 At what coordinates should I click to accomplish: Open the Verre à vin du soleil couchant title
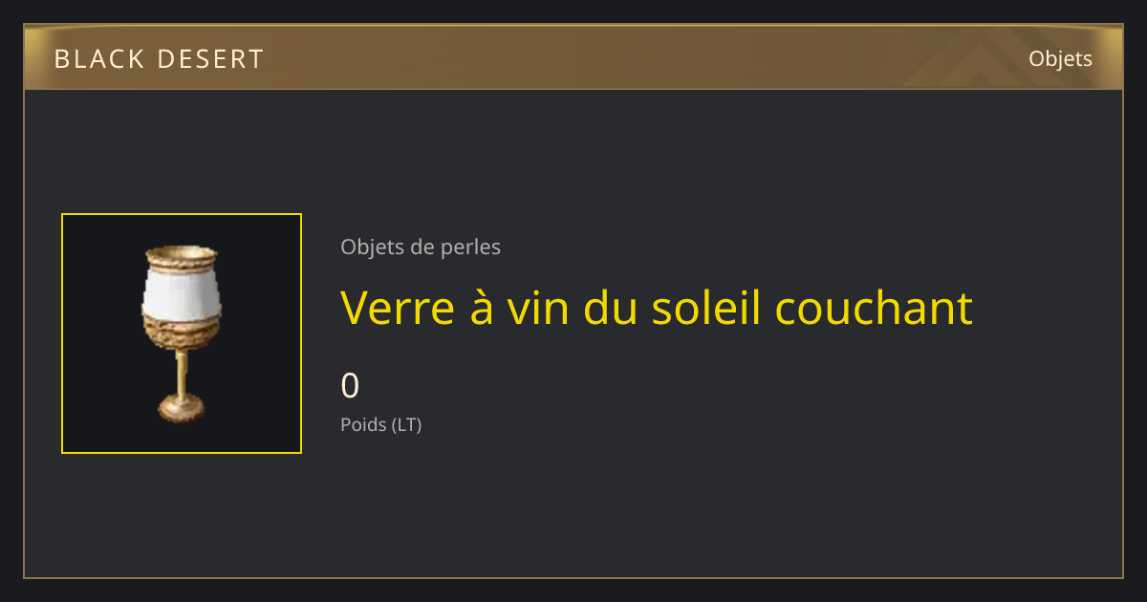point(657,308)
